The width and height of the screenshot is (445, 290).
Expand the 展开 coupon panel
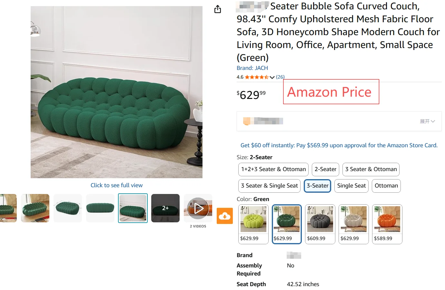coord(427,121)
